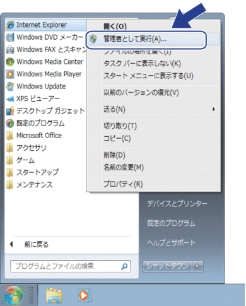Click the Windows Media Center icon
Image resolution: width=246 pixels, height=306 pixels.
click(10, 62)
